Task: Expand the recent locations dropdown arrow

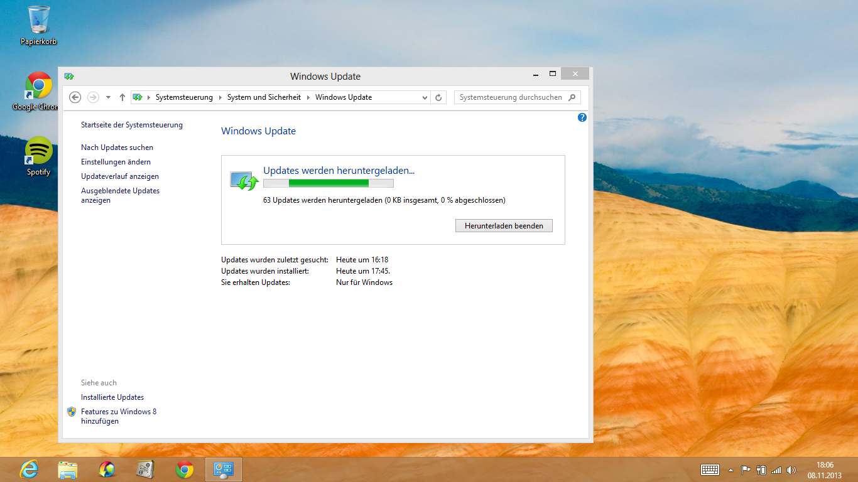Action: tap(108, 97)
